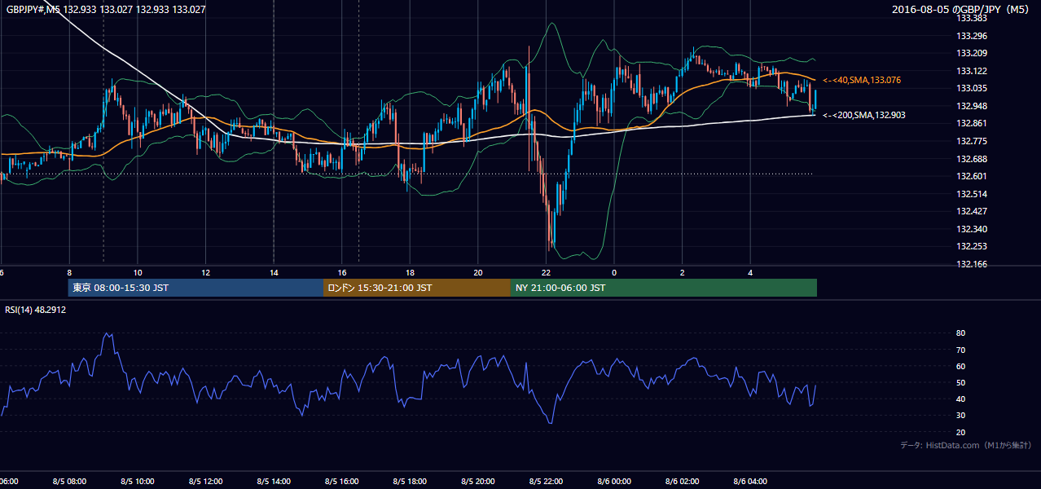Select the NY 21:00-06:00 JST session bar
1041x489 pixels.
click(x=664, y=288)
